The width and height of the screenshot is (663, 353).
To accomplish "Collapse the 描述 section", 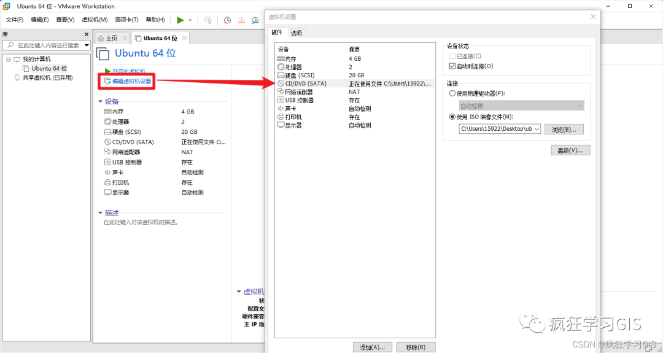I will tap(100, 213).
